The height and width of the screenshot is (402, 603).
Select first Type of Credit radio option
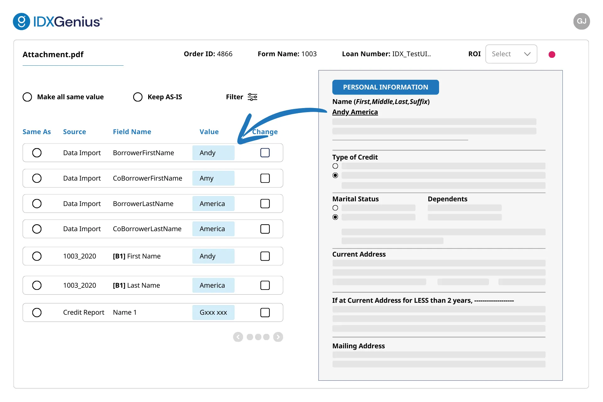point(335,166)
